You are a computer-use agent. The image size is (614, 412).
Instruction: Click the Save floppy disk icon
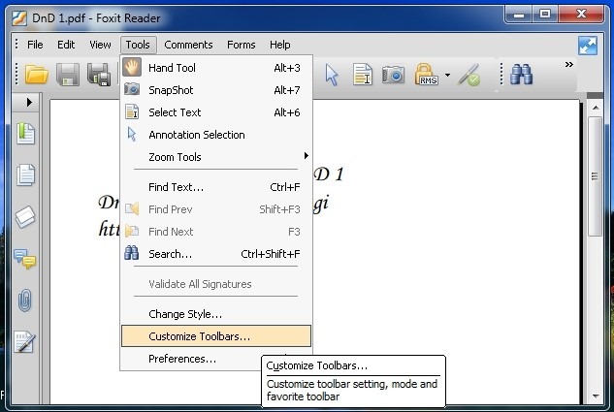tap(68, 75)
